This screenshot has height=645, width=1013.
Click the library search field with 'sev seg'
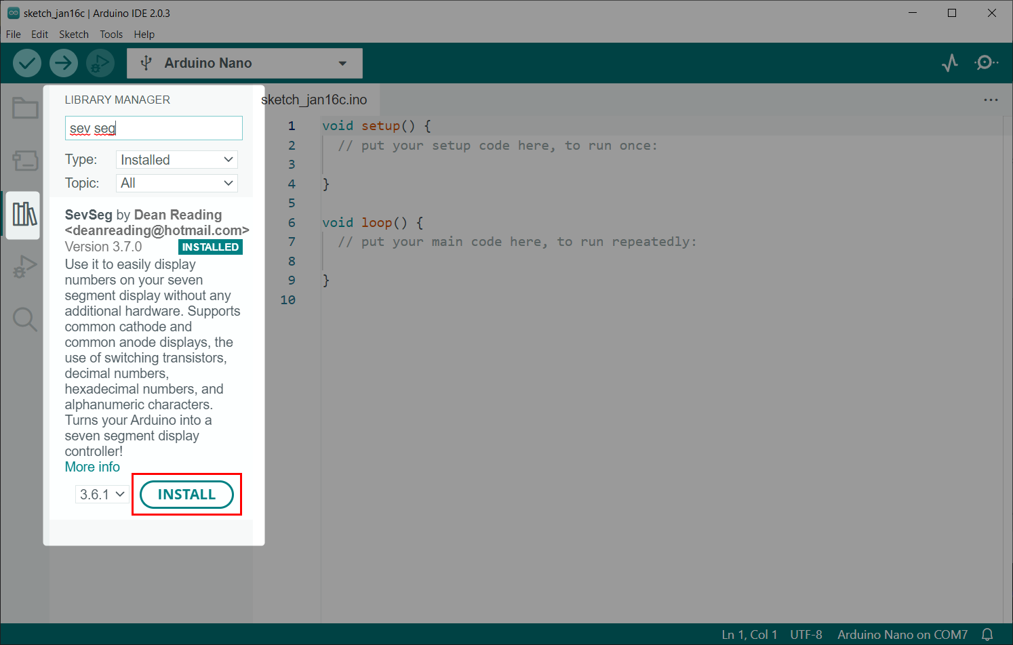(154, 128)
